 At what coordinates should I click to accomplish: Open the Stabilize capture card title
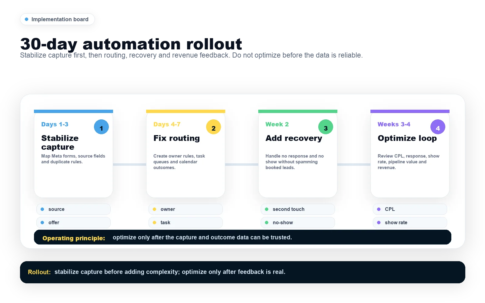[60, 142]
